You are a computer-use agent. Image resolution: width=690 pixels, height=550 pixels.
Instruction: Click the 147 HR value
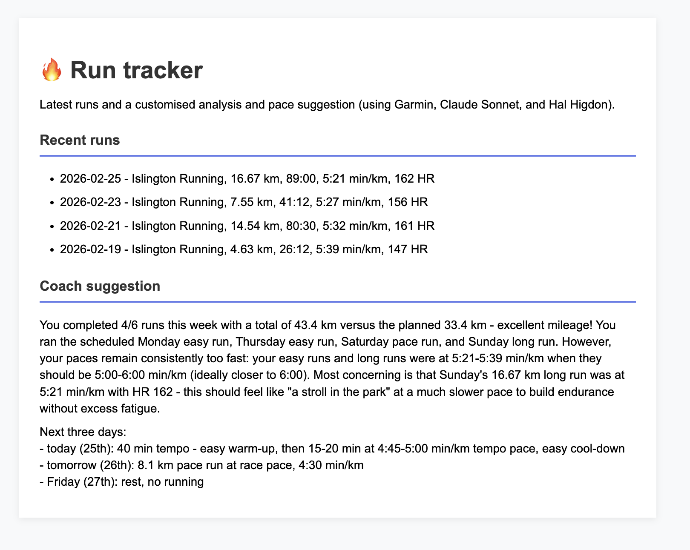[x=407, y=249]
